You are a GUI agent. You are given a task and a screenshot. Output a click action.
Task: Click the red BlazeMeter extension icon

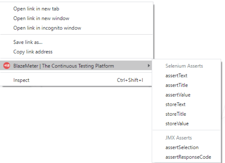pos(7,66)
